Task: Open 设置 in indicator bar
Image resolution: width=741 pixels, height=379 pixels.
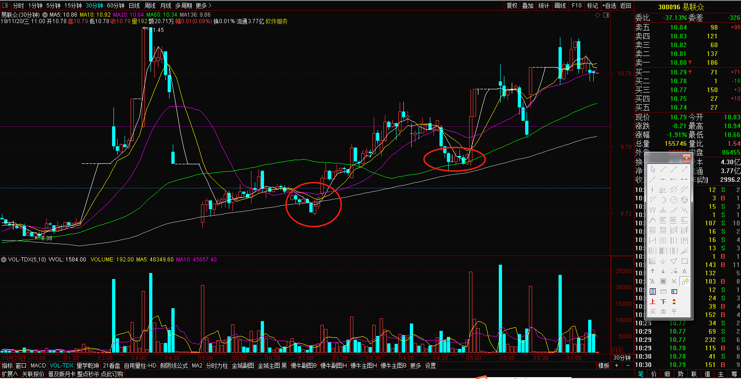Action: click(x=431, y=366)
